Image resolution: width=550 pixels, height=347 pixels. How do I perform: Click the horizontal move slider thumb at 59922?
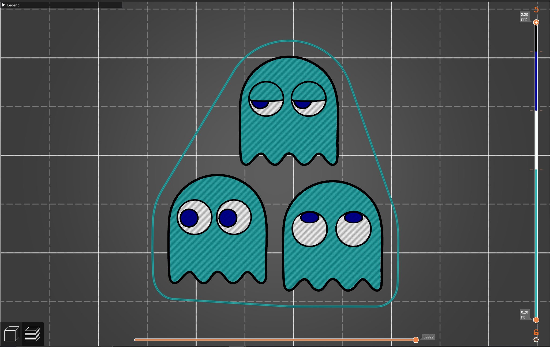click(416, 340)
